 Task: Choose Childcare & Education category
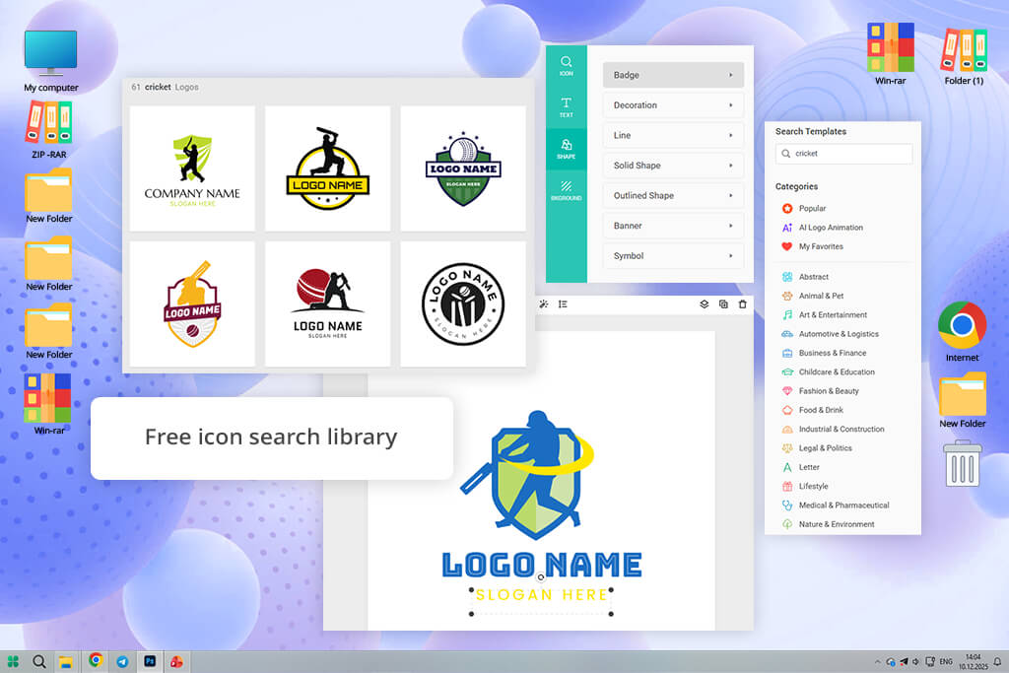coord(828,371)
